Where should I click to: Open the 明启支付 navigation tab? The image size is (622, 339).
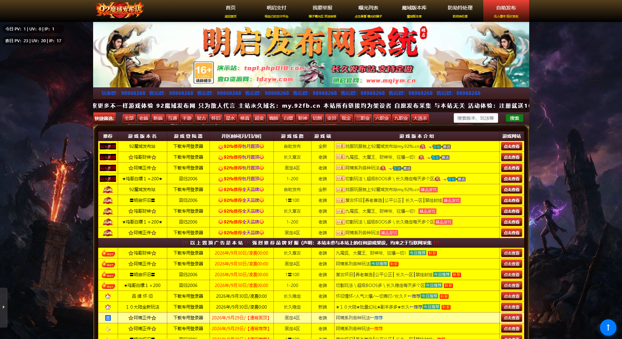click(276, 11)
